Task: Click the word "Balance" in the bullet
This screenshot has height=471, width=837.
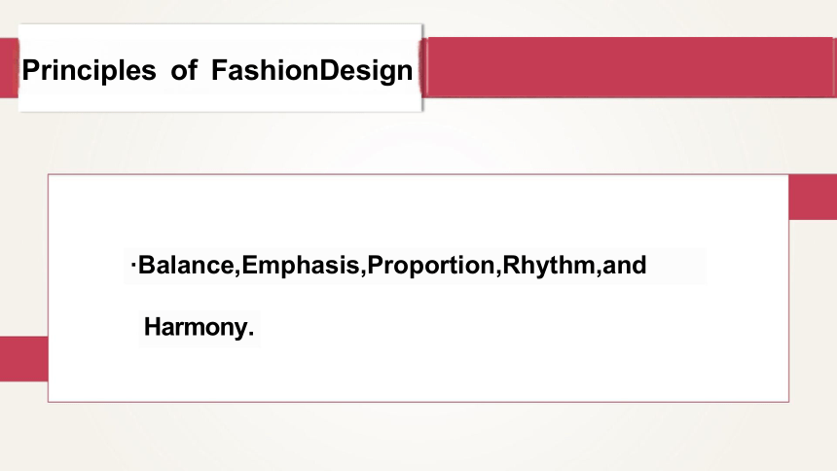Action: [x=186, y=266]
